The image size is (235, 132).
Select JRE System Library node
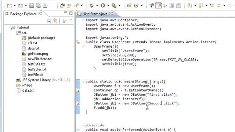[46, 80]
